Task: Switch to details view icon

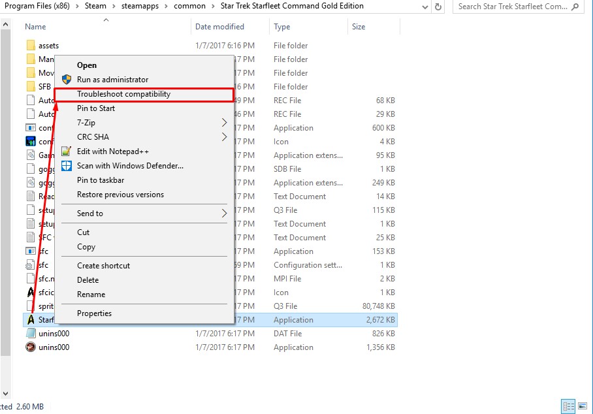Action: click(568, 406)
